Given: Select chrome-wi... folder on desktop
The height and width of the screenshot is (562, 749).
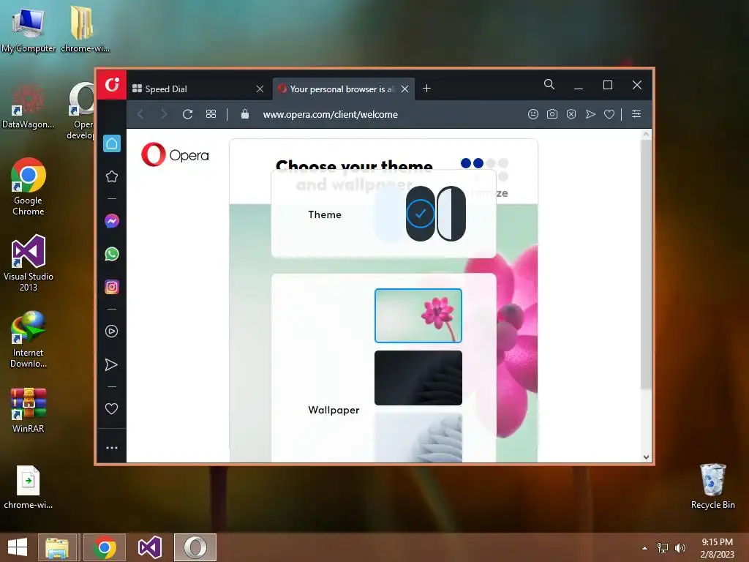Looking at the screenshot, I should 85,29.
